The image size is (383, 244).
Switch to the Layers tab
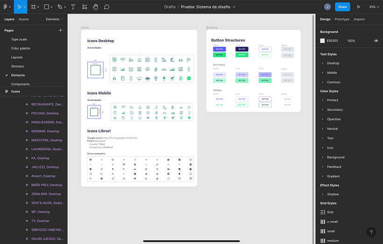[9, 19]
